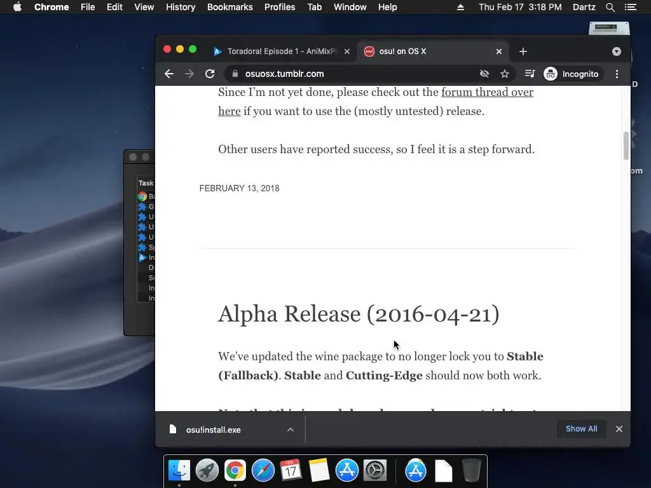Image resolution: width=651 pixels, height=488 pixels.
Task: Open the Help menu
Action: (387, 7)
